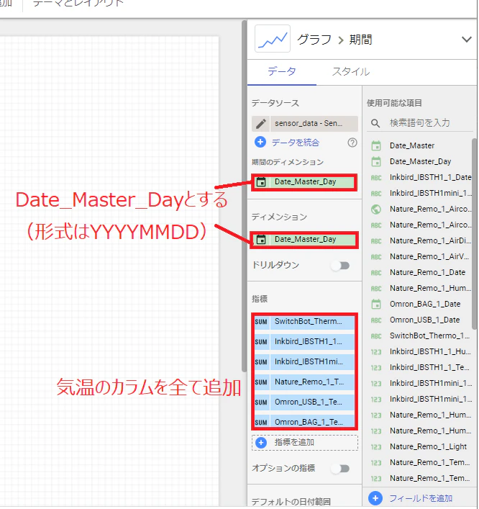479x509 pixels.
Task: Click the blue plus icon for フィールドを追加
Action: point(375,499)
